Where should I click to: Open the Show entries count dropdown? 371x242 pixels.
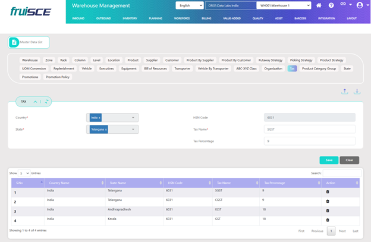pos(24,173)
